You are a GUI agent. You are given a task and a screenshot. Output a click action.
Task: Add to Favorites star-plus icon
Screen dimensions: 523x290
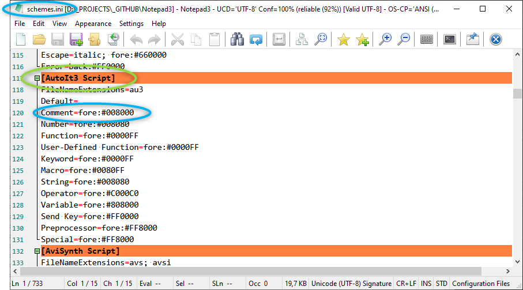tap(362, 39)
